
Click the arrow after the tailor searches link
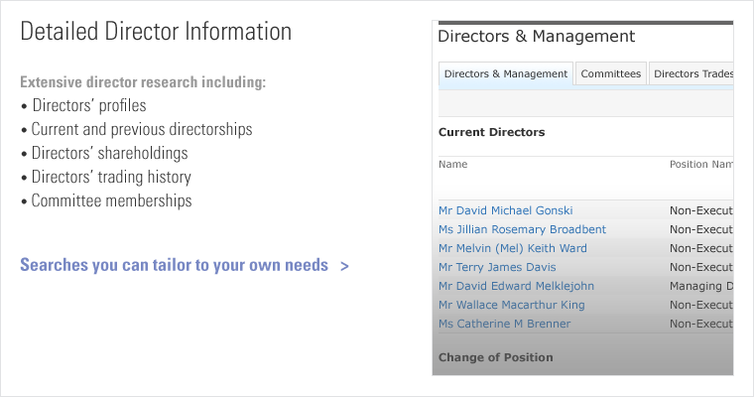click(344, 266)
